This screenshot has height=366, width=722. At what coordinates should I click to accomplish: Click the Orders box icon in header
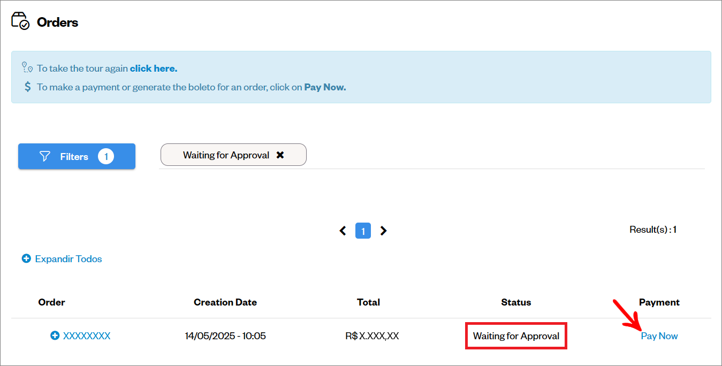(20, 21)
